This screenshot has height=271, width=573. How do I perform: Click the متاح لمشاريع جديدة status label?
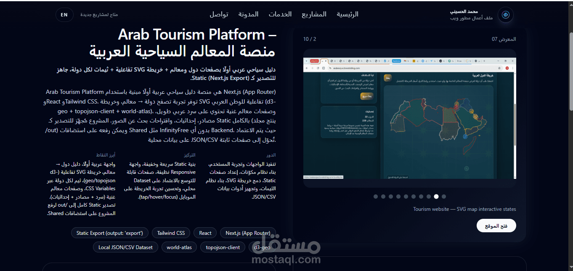[99, 15]
